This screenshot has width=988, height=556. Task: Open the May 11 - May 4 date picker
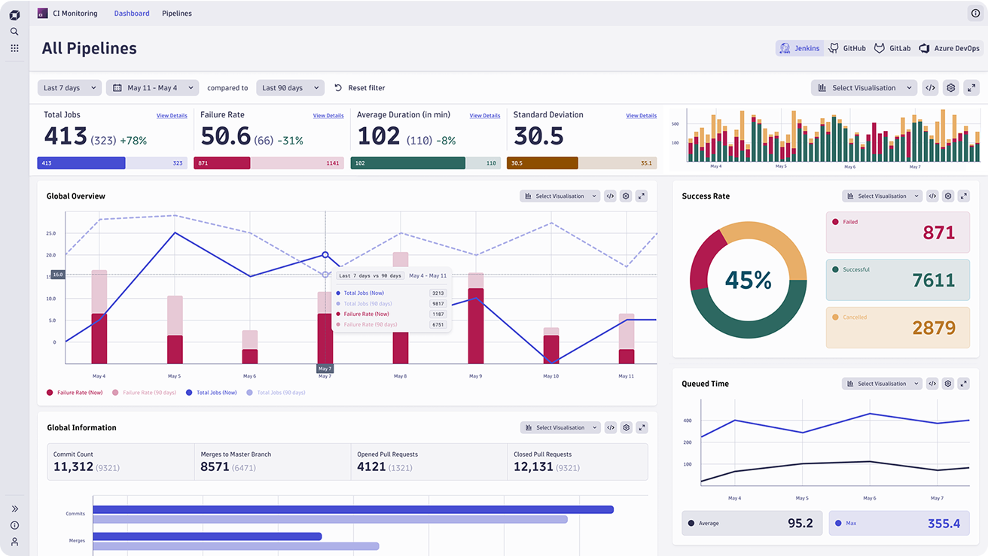[x=152, y=88]
